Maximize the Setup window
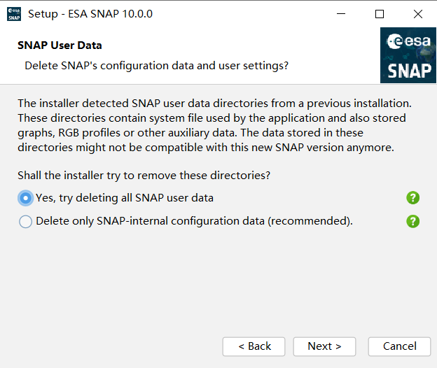Image resolution: width=437 pixels, height=368 pixels. pos(380,13)
